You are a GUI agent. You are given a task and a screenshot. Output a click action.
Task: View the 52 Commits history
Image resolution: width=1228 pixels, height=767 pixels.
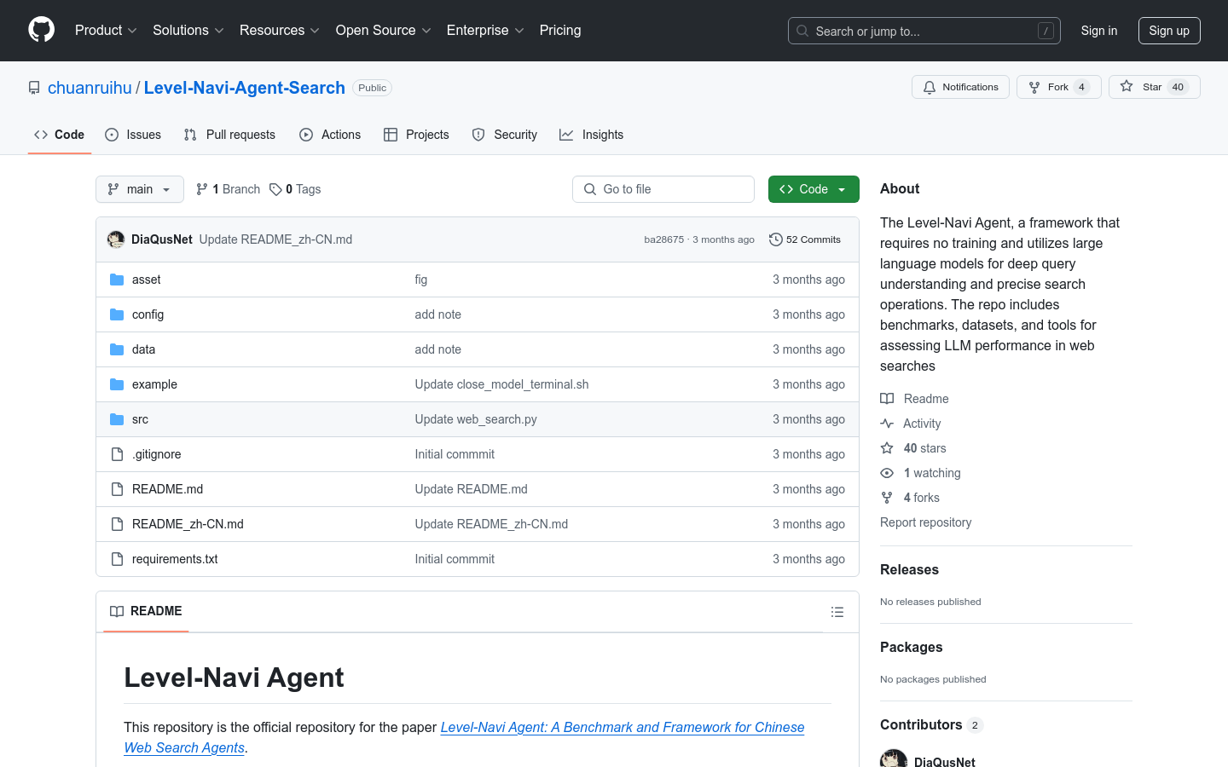click(805, 239)
